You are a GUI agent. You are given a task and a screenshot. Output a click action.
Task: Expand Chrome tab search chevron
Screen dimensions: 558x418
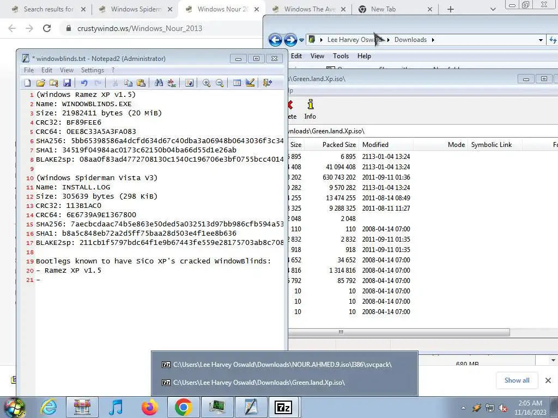[493, 9]
